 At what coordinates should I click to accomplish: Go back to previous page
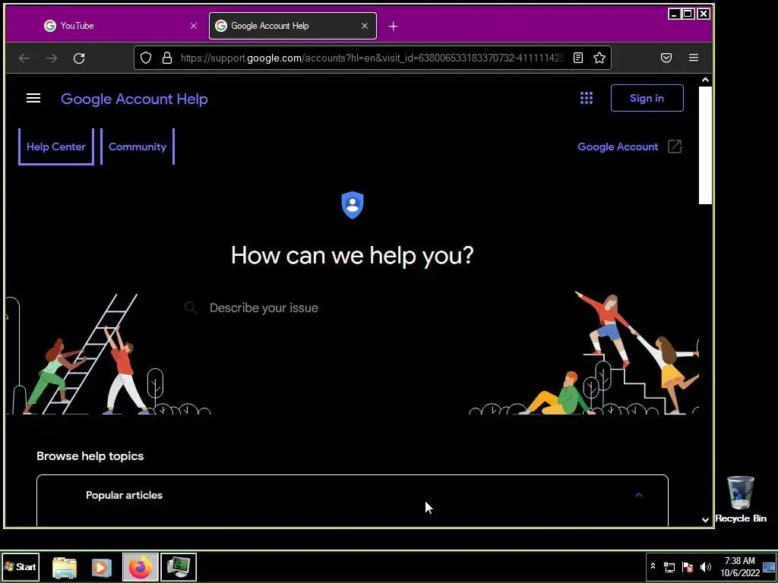(24, 58)
